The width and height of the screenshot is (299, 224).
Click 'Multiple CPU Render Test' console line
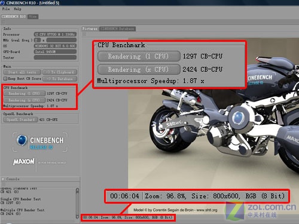click(x=22, y=210)
